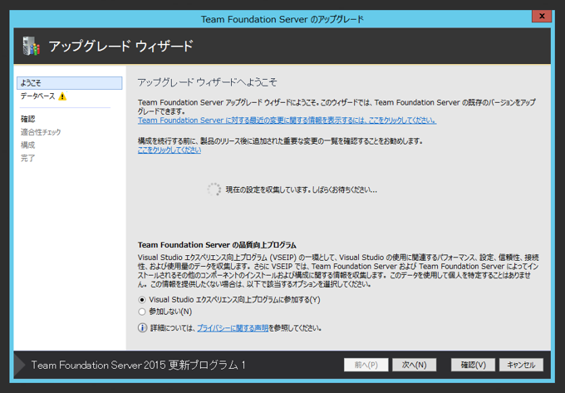Screen dimensions: 565x393
Task: Click the 前へ(P) button
Action: coord(366,365)
